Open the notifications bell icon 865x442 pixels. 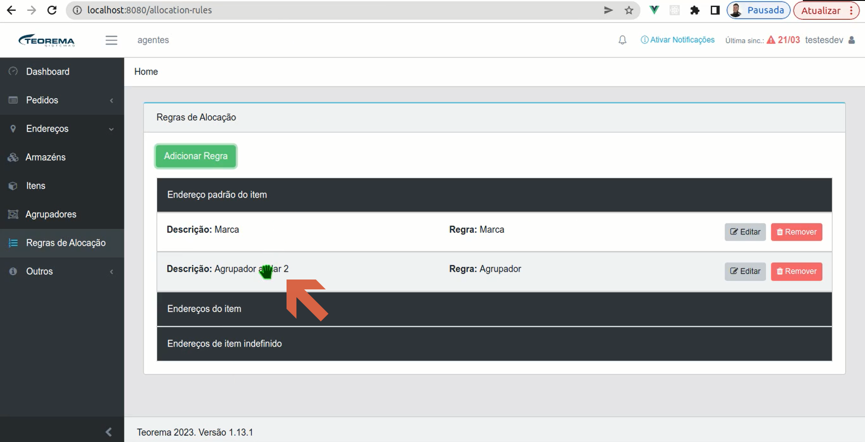622,40
